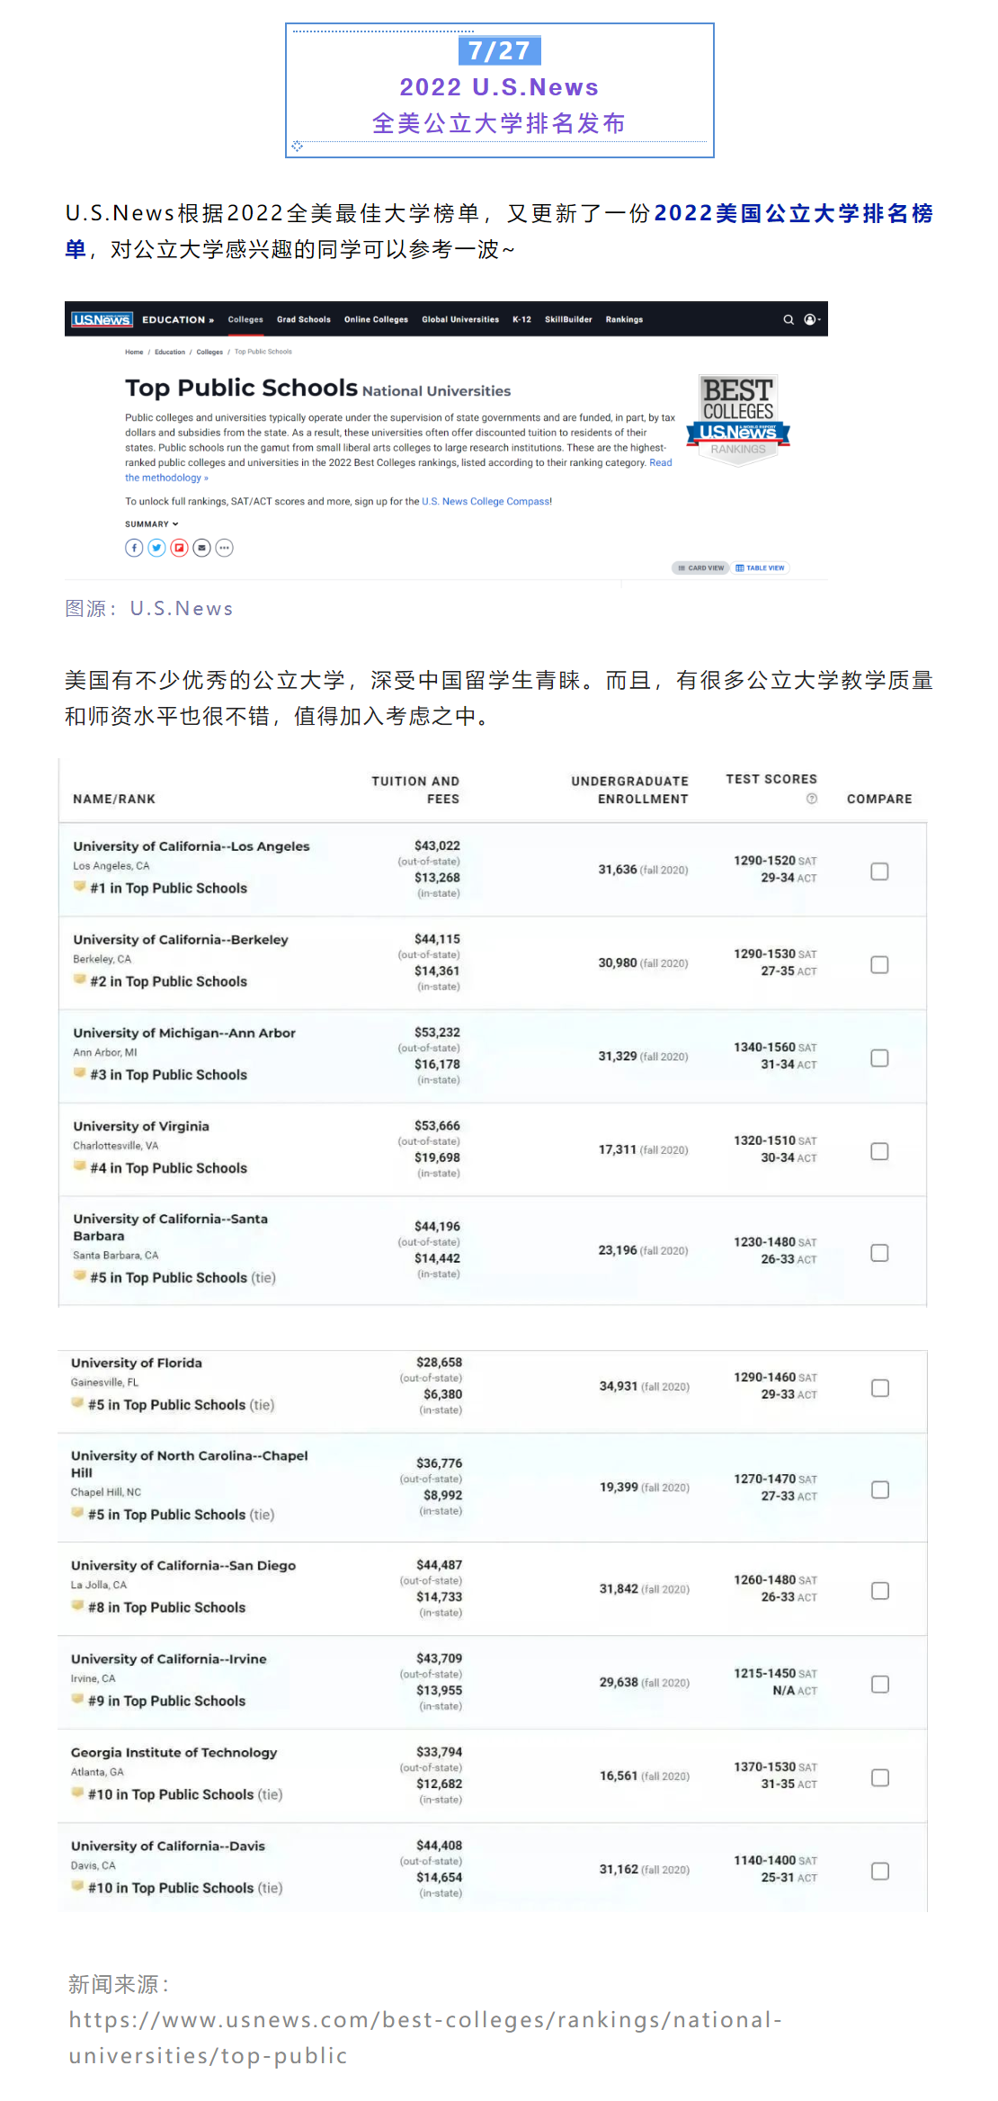This screenshot has width=998, height=2101.
Task: Tick compare checkbox for Georgia Institute of Technology
Action: (x=880, y=1778)
